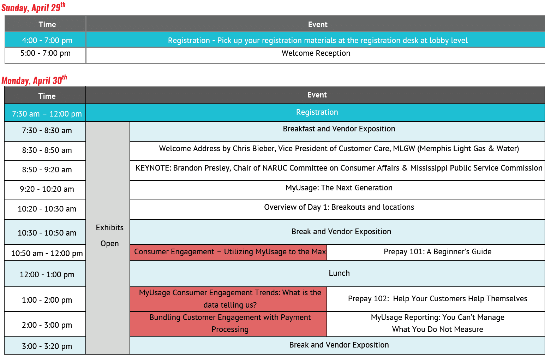This screenshot has width=545, height=356.
Task: Select the '7:30 - 8:30 am' time cell
Action: point(45,131)
